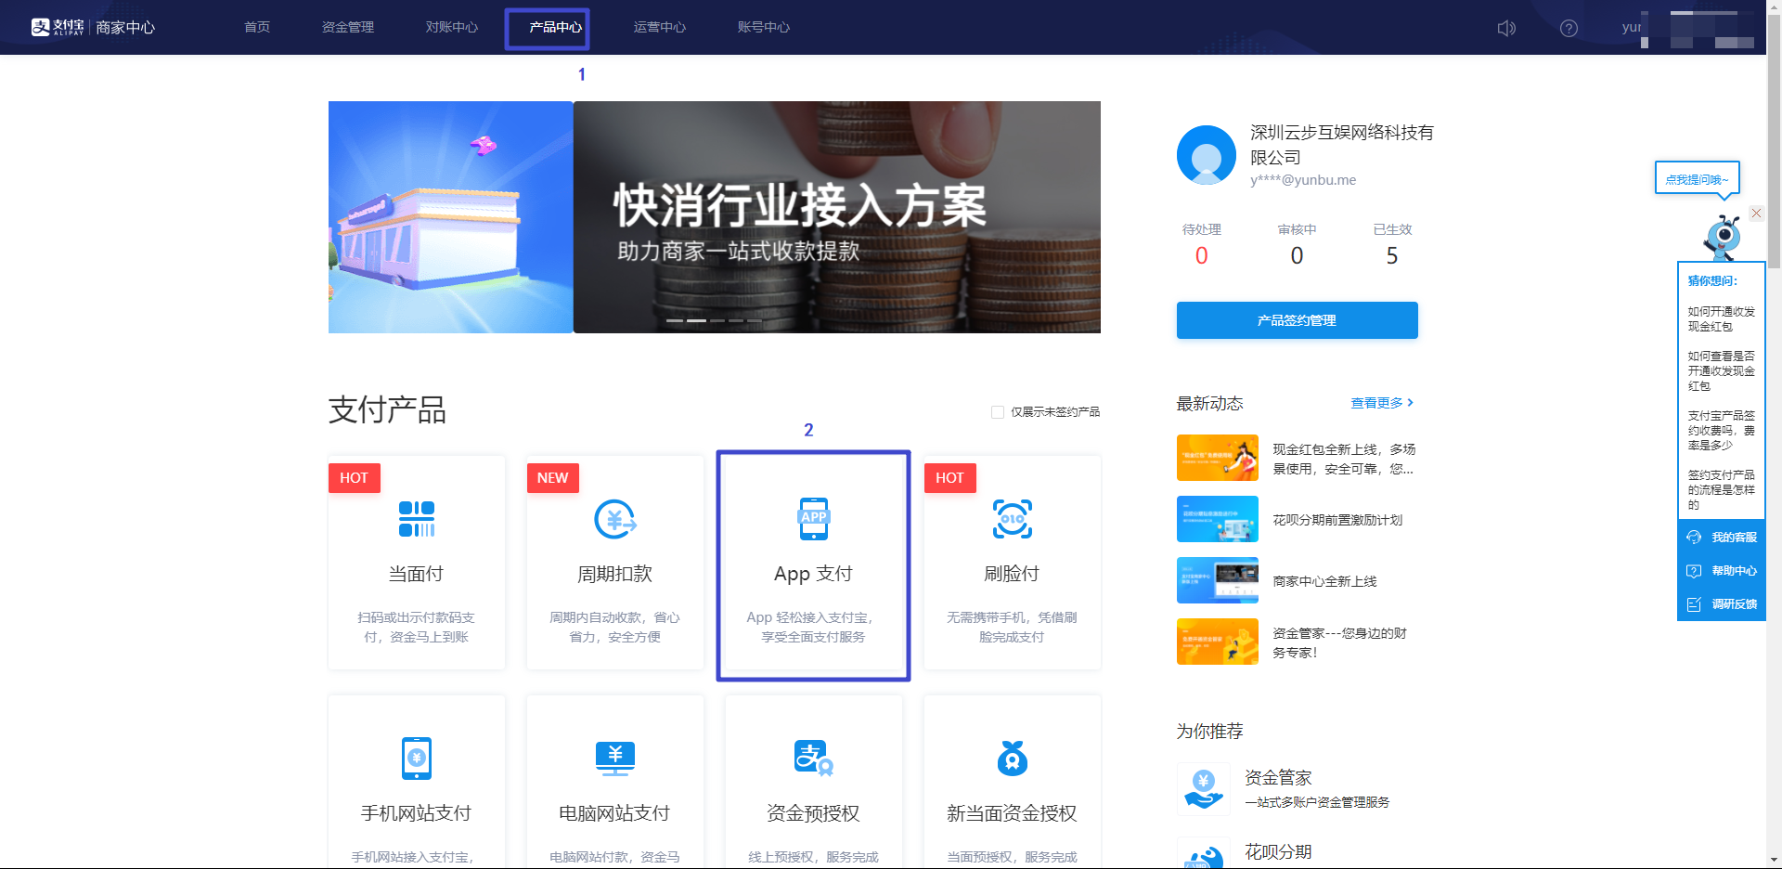
Task: Click email text y****@yunbu.me
Action: pyautogui.click(x=1303, y=180)
